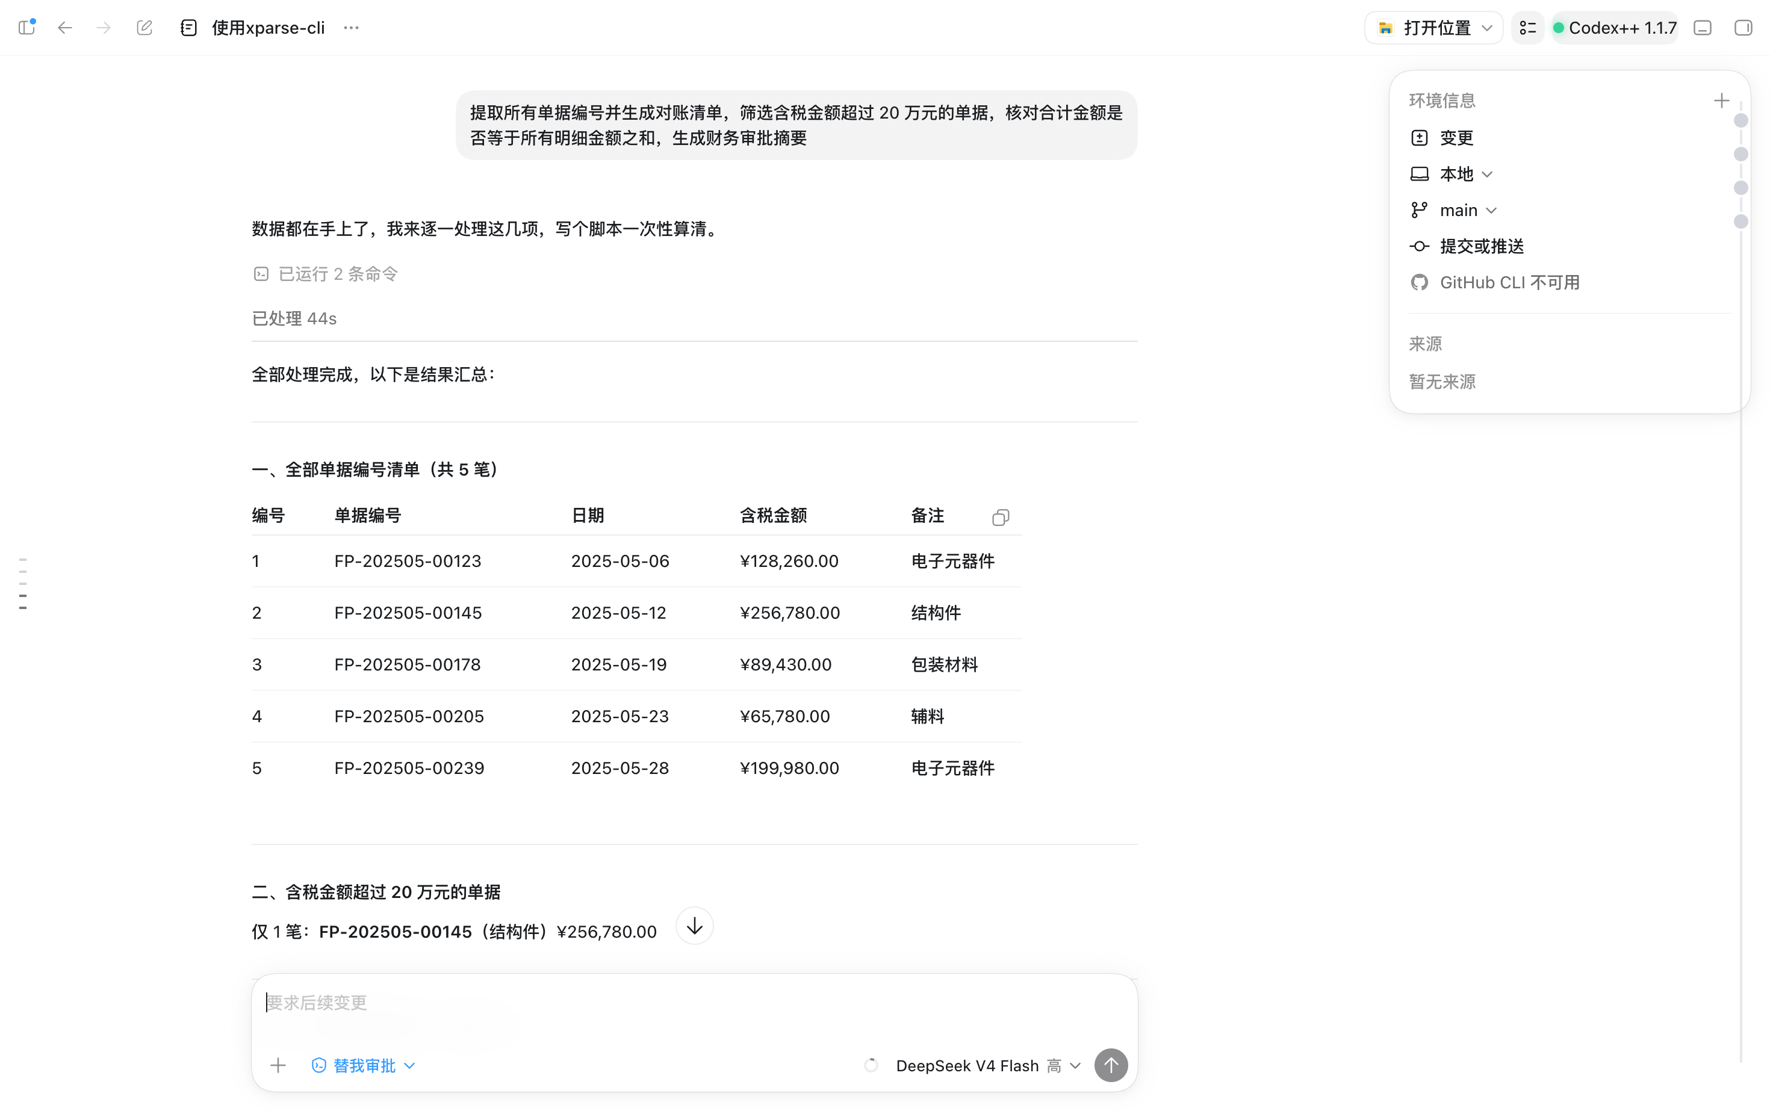Go back with the left arrow
Viewport: 1770px width, 1111px height.
(x=66, y=28)
